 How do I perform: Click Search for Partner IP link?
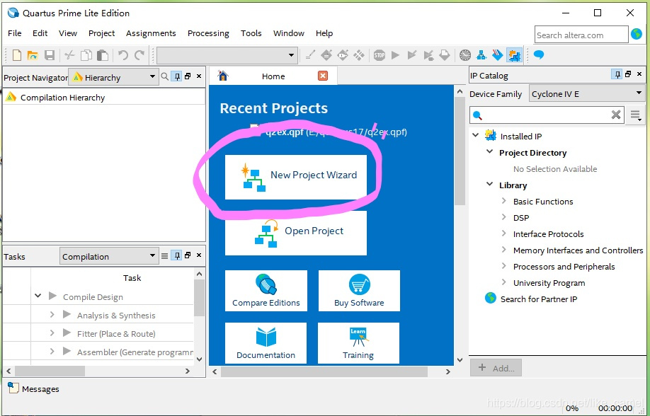tap(539, 299)
